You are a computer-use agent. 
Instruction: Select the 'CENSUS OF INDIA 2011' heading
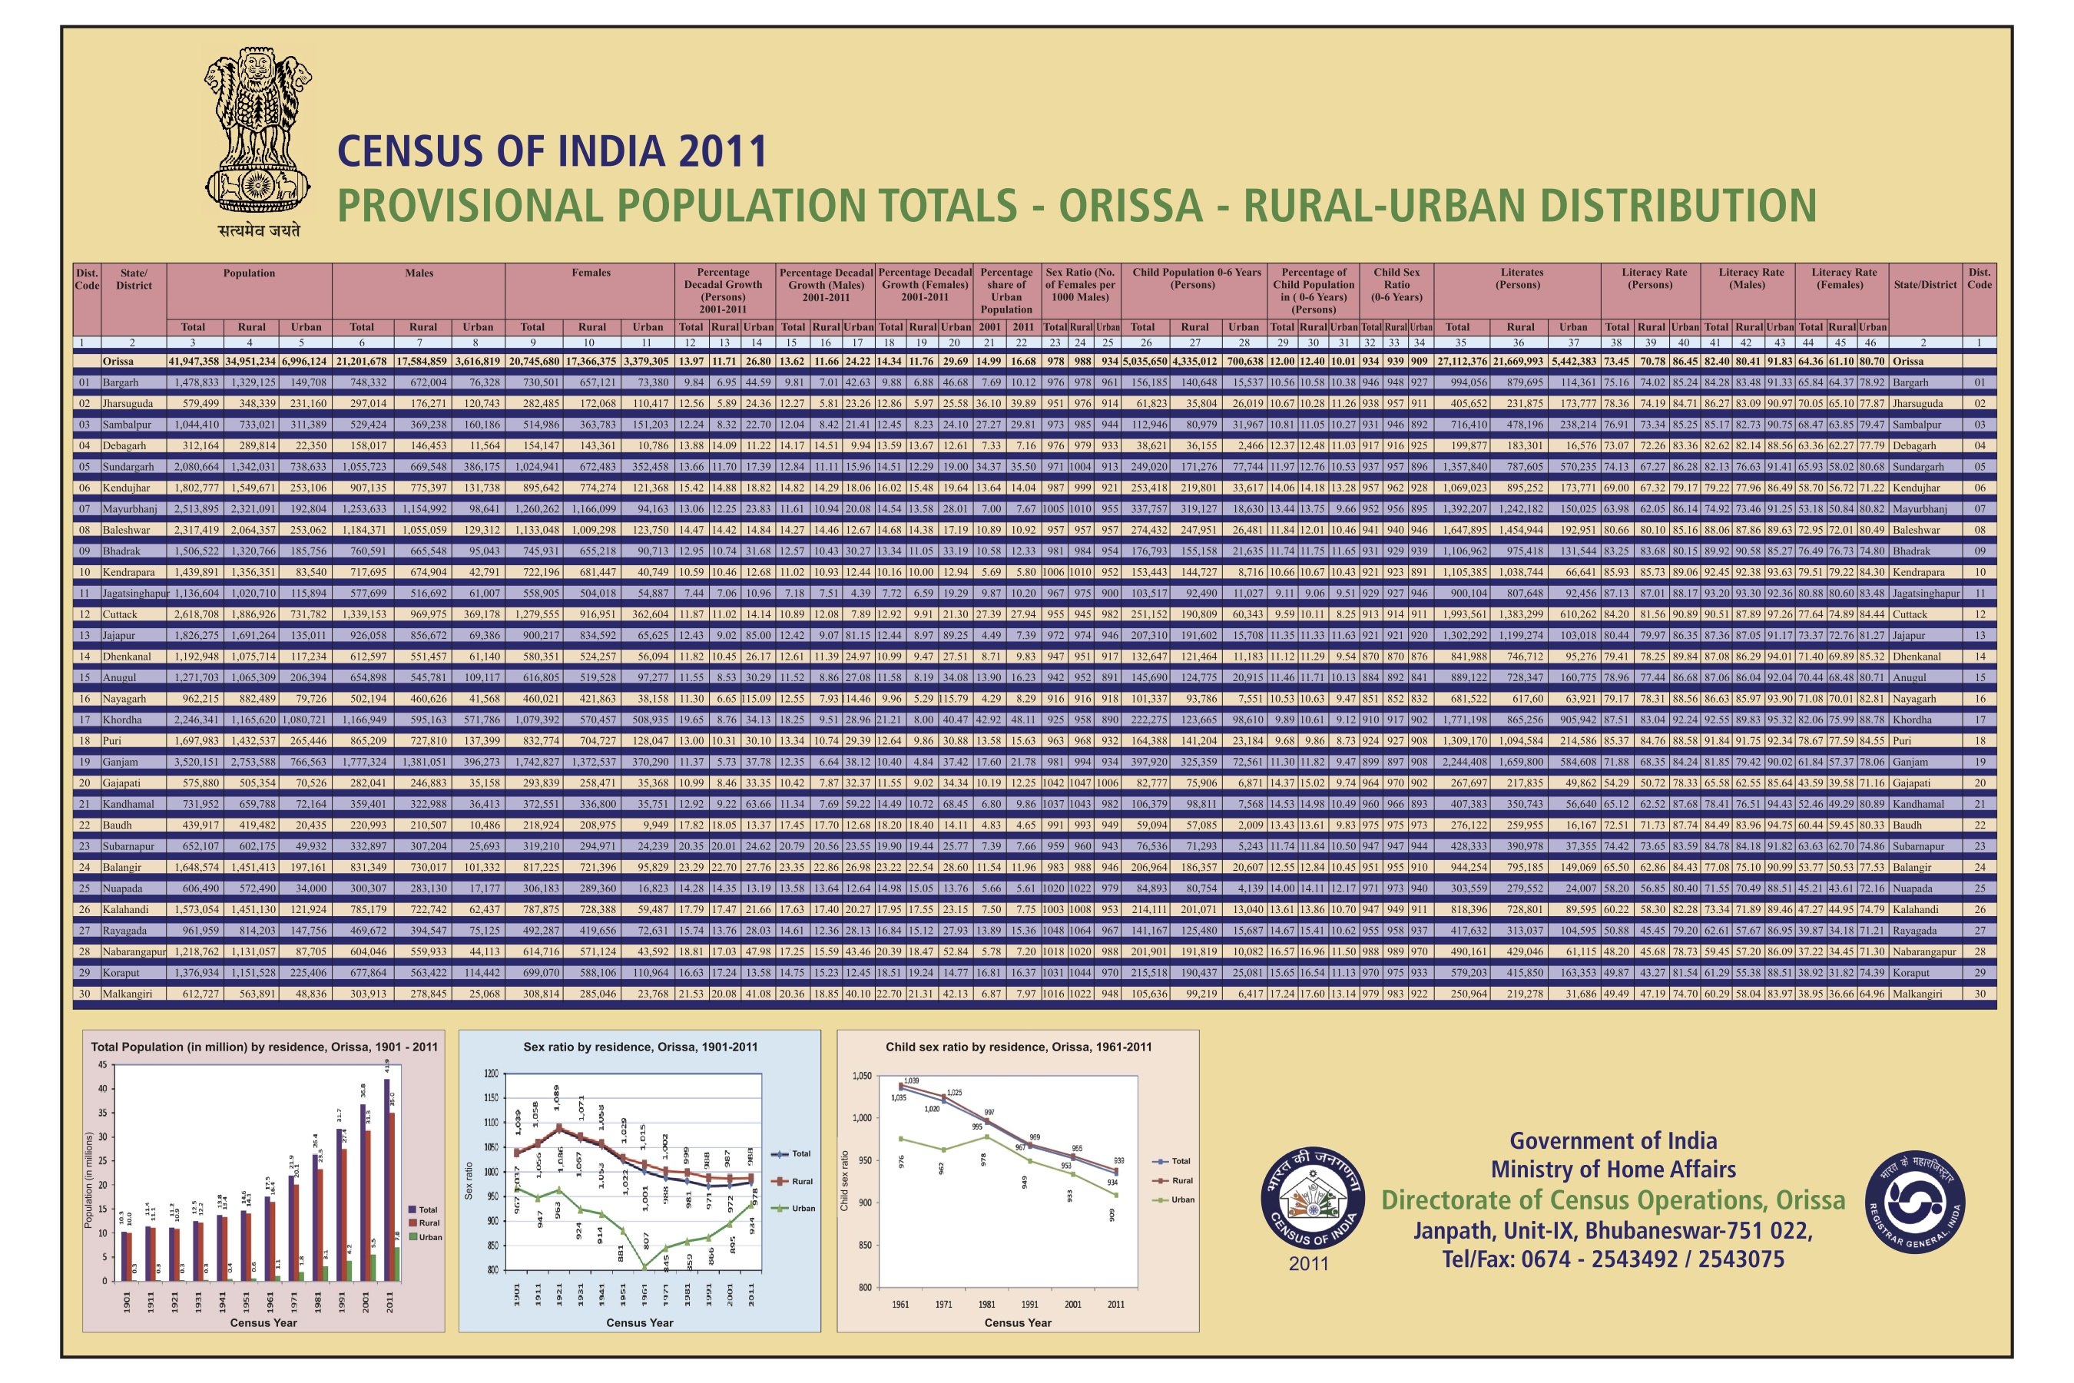tap(552, 151)
